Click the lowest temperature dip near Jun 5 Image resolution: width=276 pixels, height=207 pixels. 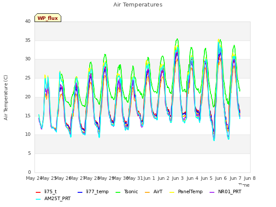[x=214, y=140]
